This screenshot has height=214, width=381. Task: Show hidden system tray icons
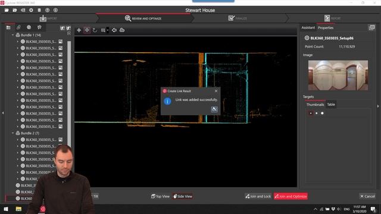coord(316,209)
